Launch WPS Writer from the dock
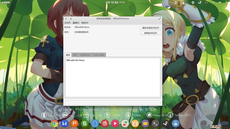 64,124
